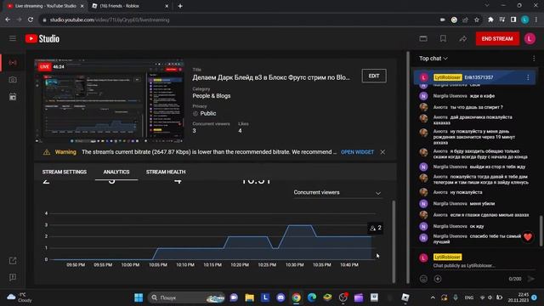Open Roblox from the taskbar
The image size is (544, 306).
(x=405, y=297)
